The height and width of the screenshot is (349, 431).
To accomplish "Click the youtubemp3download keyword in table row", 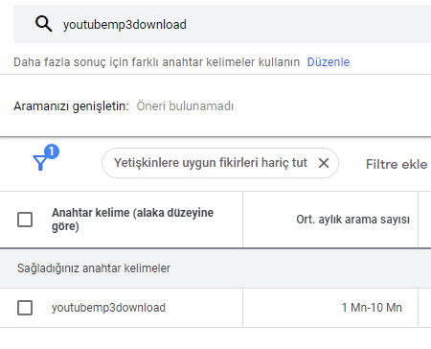I will 108,308.
